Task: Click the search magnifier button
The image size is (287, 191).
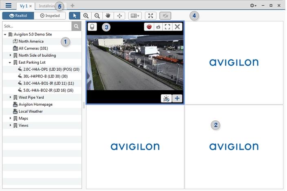Action: coord(76,26)
